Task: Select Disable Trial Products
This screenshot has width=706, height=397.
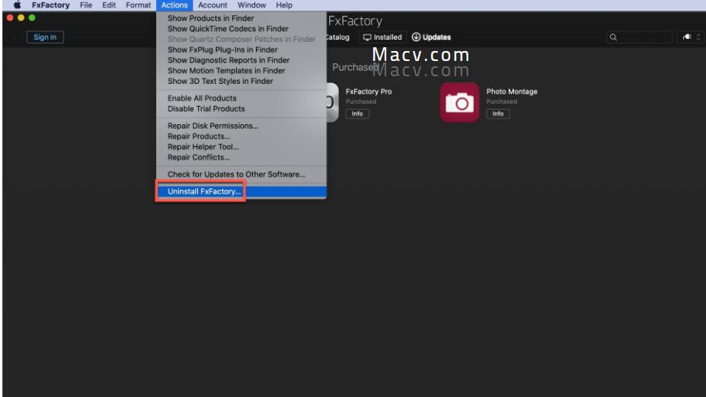Action: tap(241, 109)
